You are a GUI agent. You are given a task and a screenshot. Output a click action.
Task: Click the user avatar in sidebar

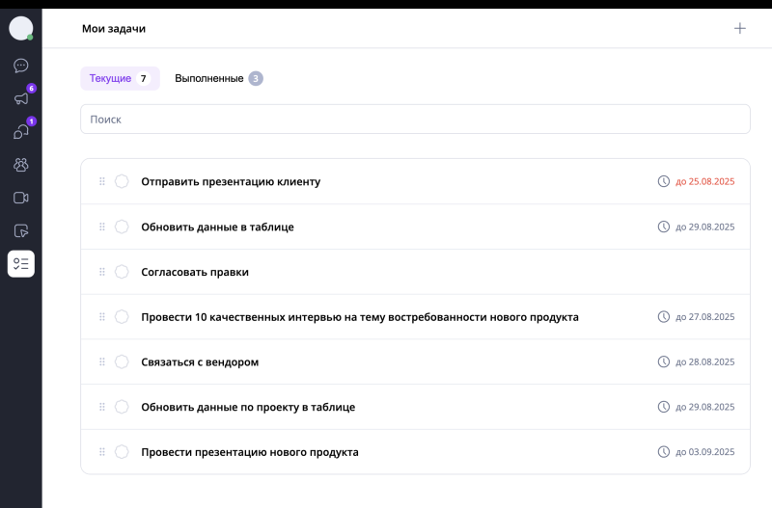[x=20, y=28]
